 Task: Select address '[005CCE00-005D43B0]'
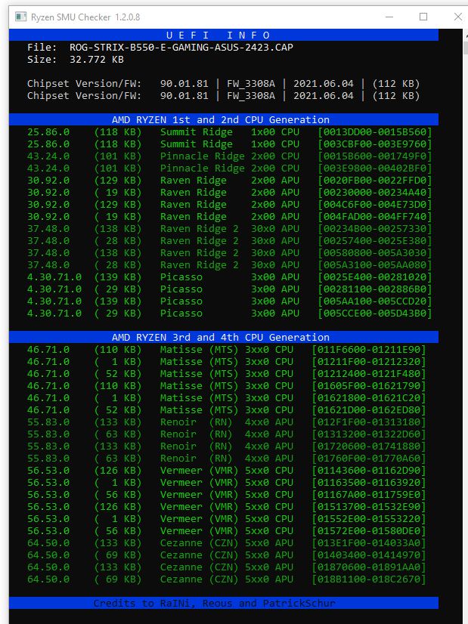click(375, 314)
